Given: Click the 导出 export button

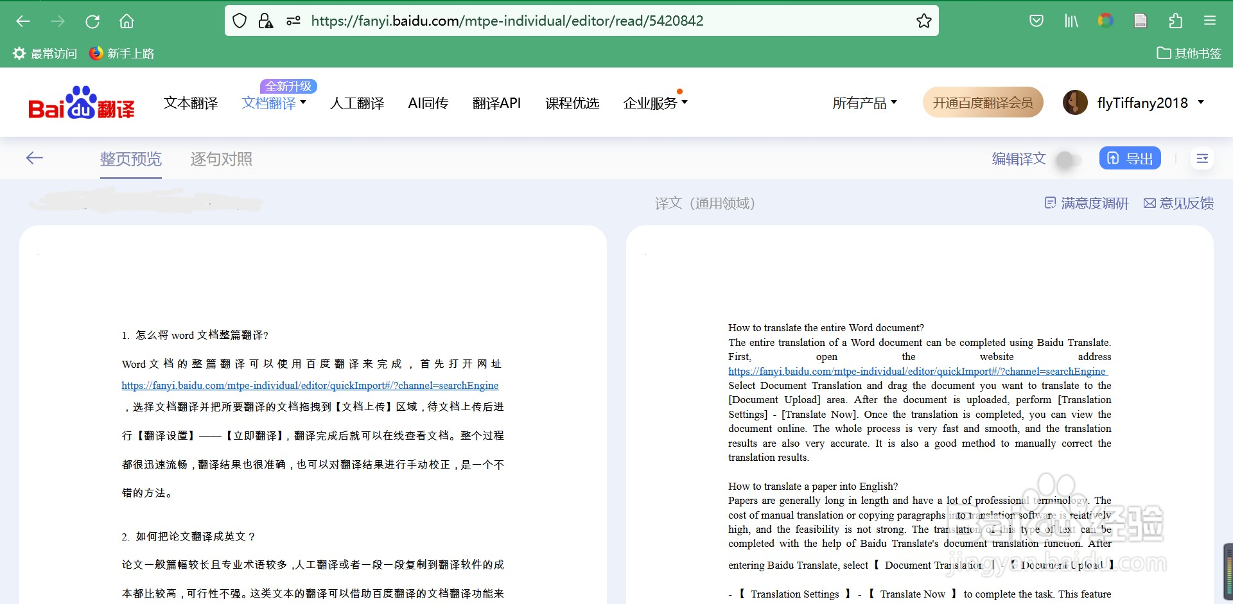Looking at the screenshot, I should (1130, 159).
